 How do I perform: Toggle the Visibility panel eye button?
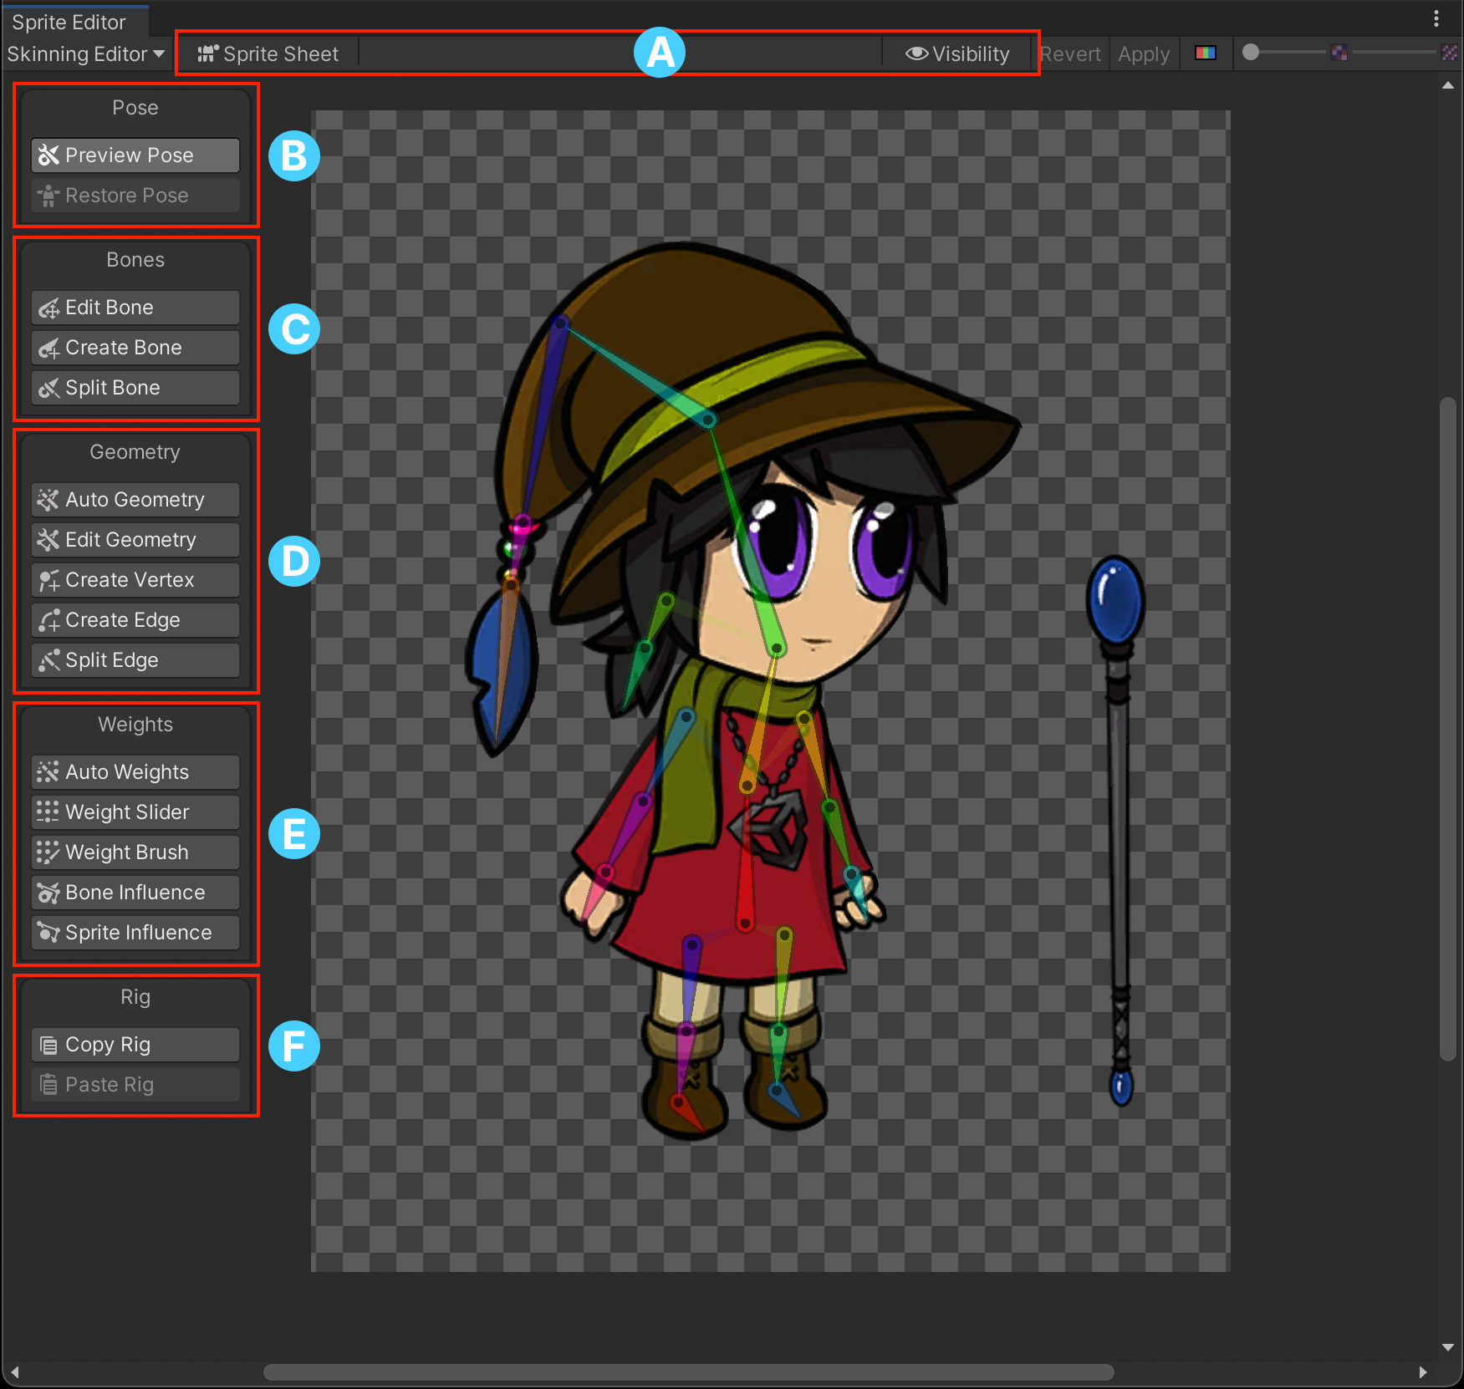pyautogui.click(x=957, y=54)
